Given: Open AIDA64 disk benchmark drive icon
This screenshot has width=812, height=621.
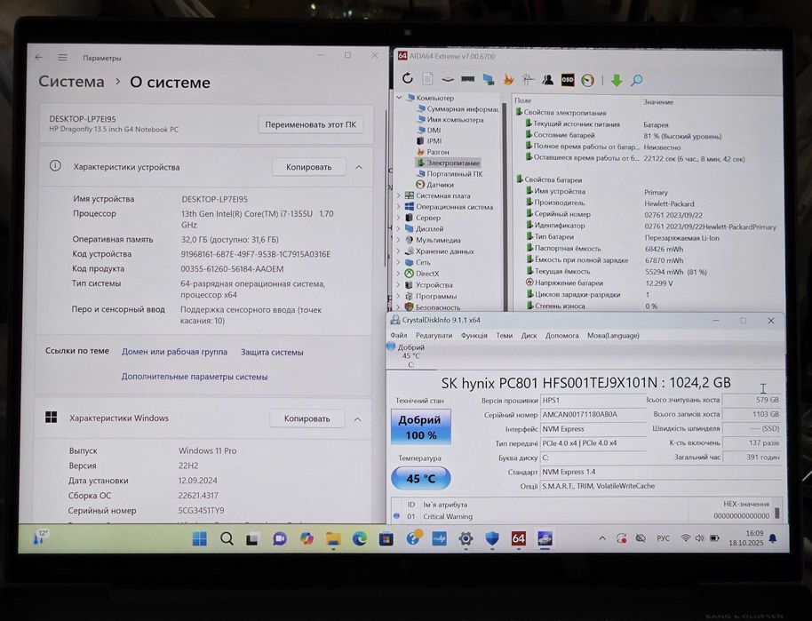Looking at the screenshot, I should [448, 79].
